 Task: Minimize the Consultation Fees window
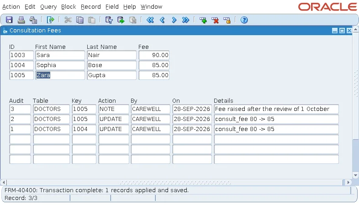pyautogui.click(x=335, y=31)
